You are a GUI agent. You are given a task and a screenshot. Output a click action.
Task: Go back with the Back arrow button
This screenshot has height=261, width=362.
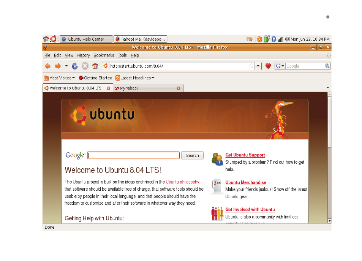click(x=48, y=66)
